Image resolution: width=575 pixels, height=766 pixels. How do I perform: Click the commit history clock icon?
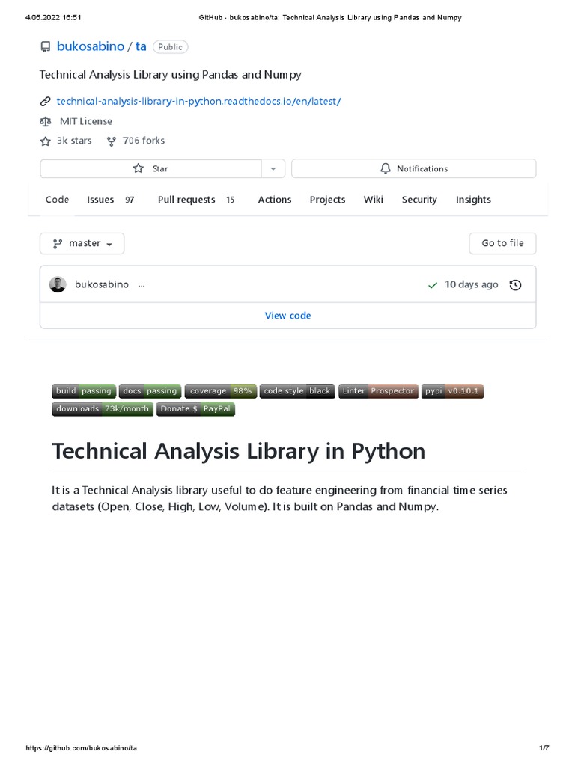515,285
